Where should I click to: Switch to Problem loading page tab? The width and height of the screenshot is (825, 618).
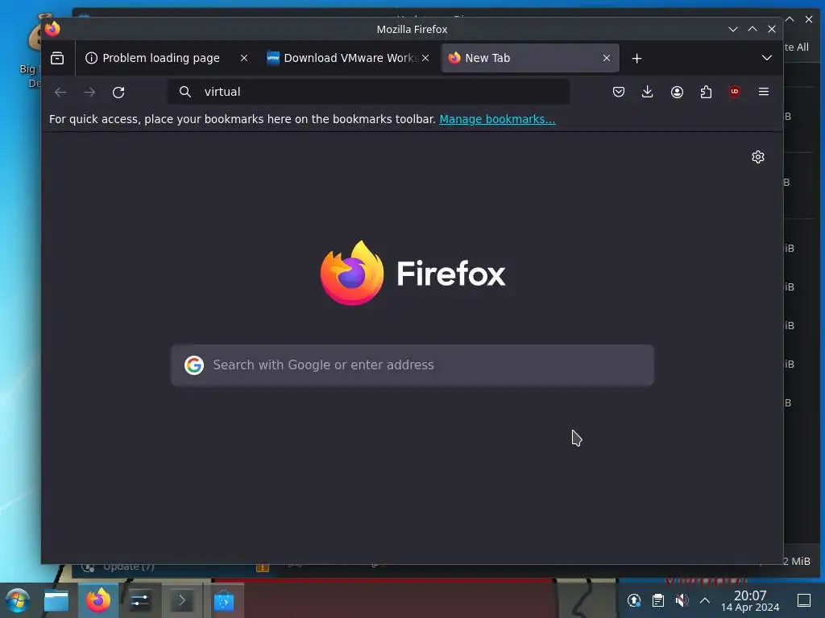160,58
